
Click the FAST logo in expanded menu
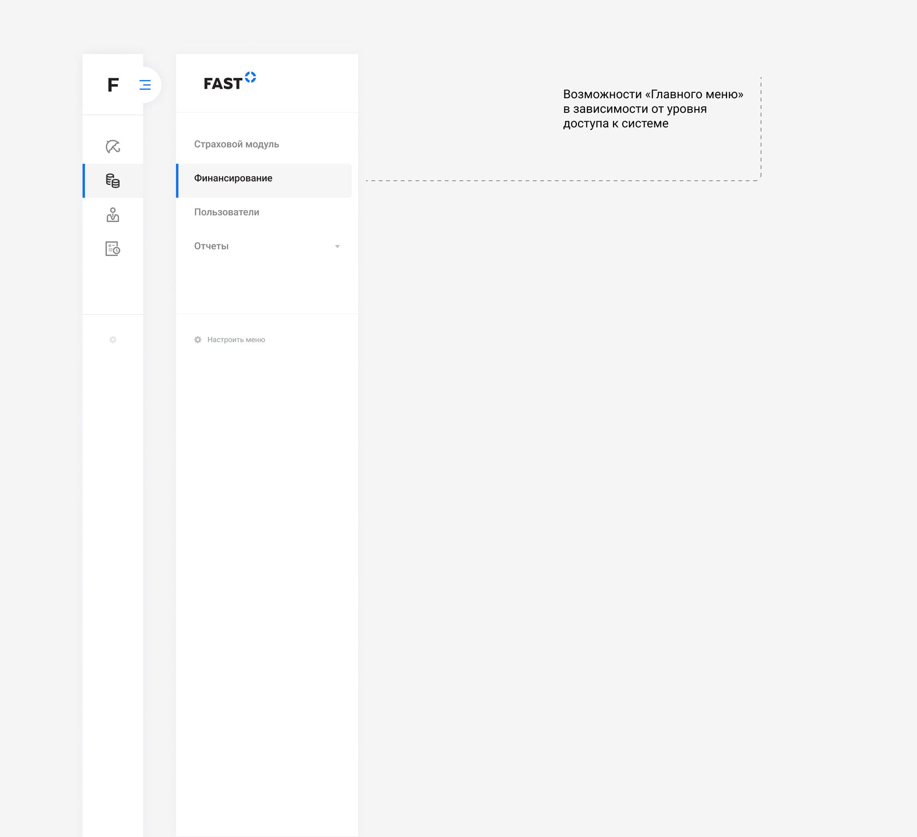[230, 81]
